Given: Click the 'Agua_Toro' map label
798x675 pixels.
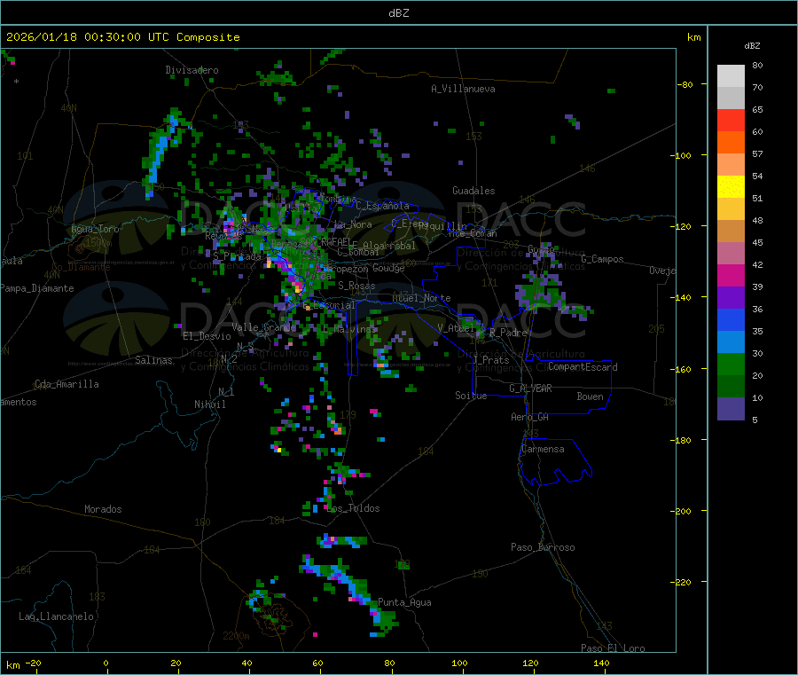Looking at the screenshot, I should (95, 229).
